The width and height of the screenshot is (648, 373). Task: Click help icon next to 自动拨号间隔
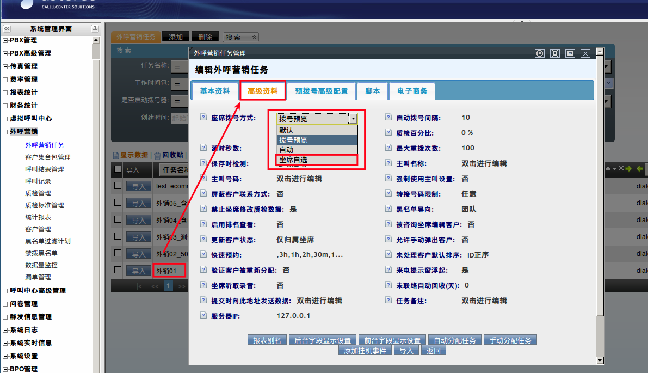pyautogui.click(x=388, y=117)
